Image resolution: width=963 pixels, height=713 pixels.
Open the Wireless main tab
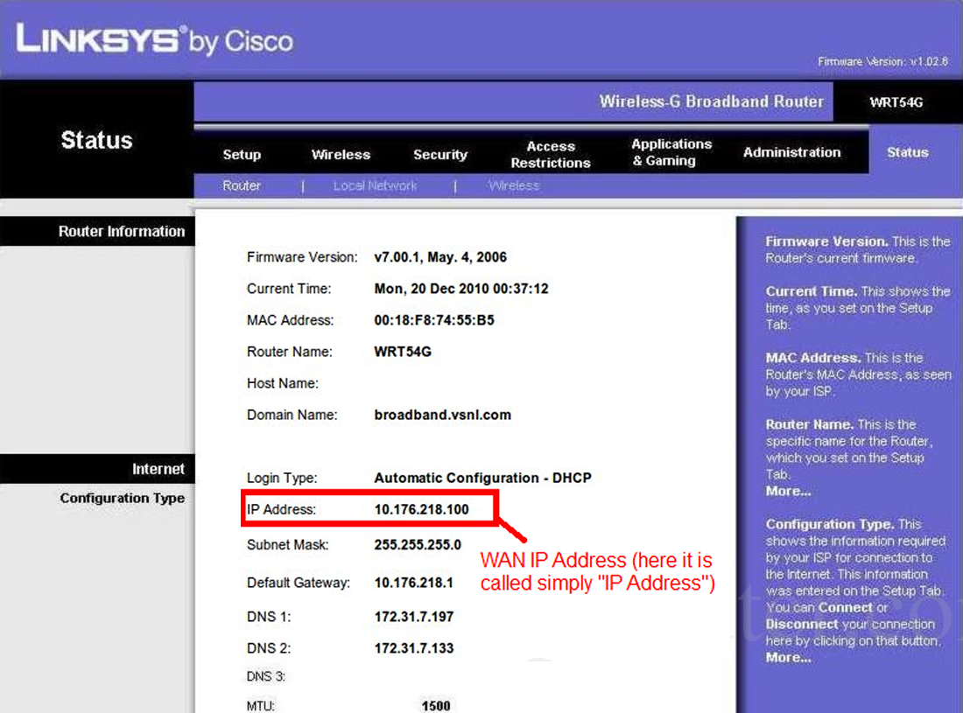341,155
